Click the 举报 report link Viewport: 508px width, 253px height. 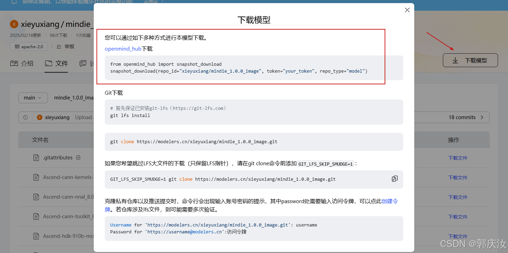point(69,46)
